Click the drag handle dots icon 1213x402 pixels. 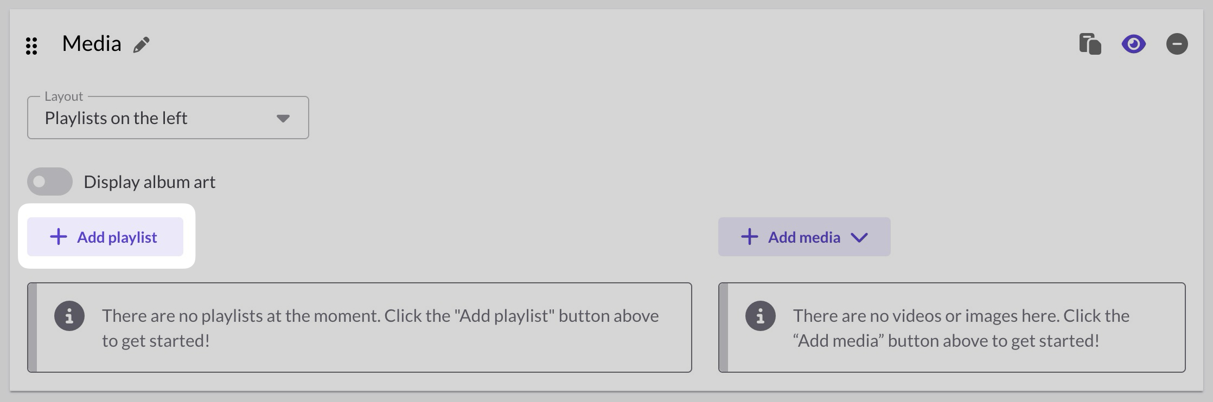32,45
